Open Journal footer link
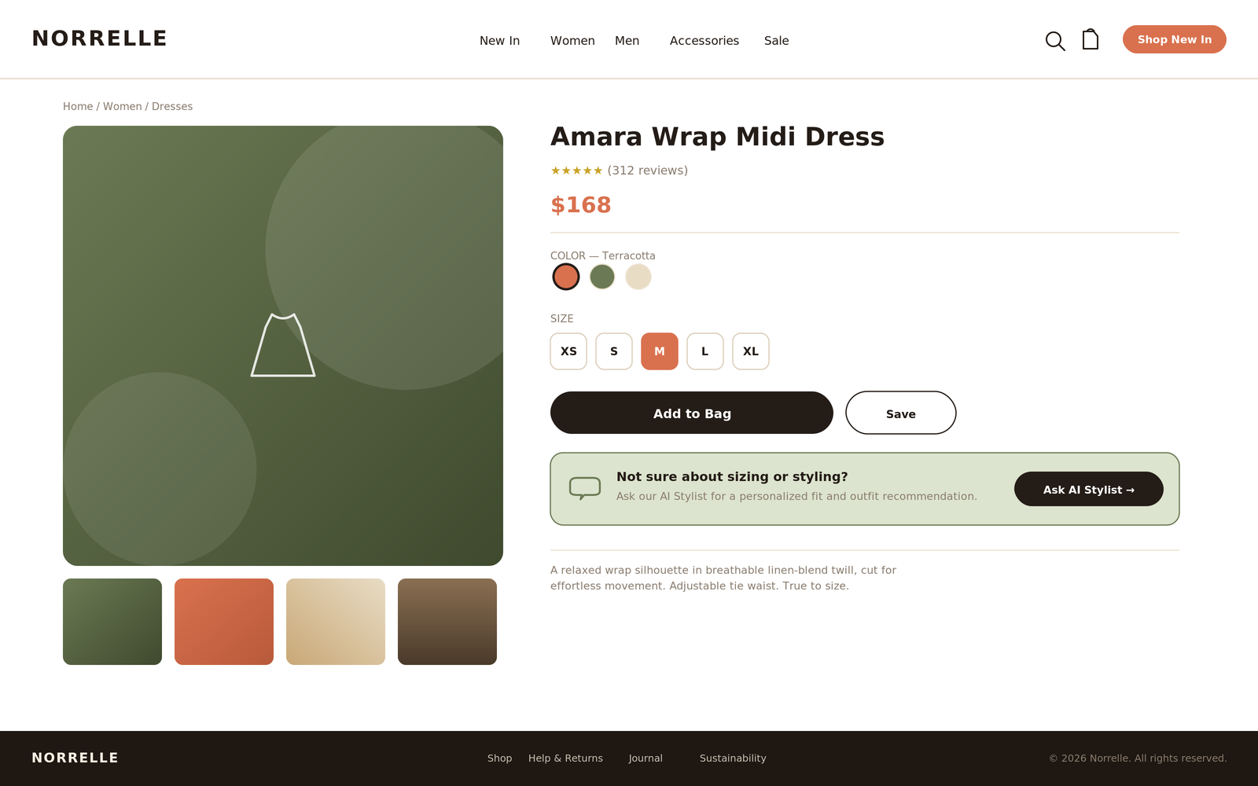1258x786 pixels. [x=646, y=758]
